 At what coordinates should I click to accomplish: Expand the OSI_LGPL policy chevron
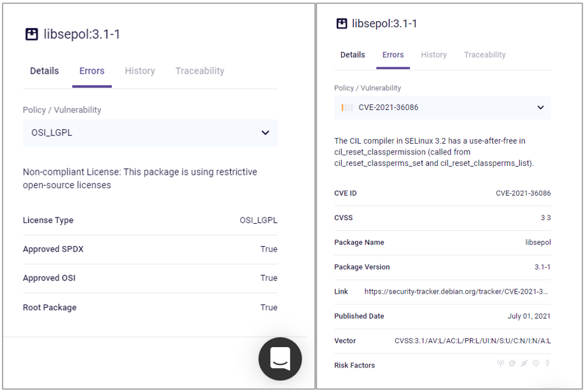coord(265,133)
